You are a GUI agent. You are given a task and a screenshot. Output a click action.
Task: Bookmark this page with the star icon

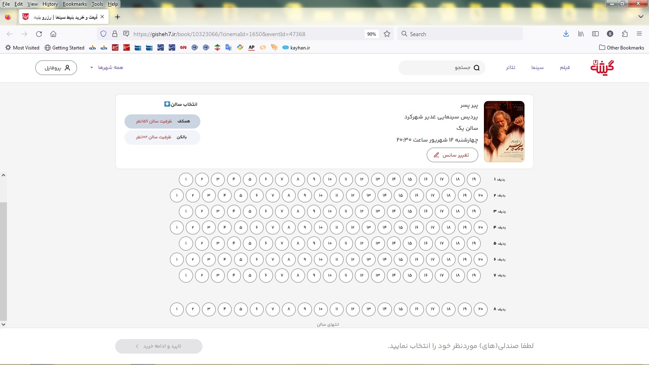(387, 34)
